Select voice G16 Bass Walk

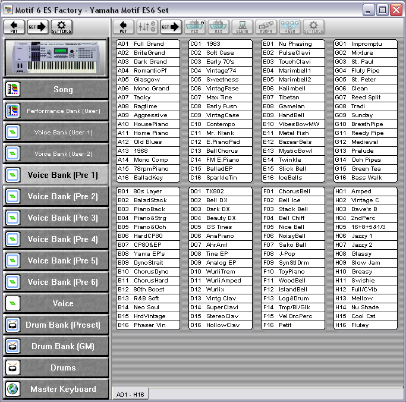(x=366, y=178)
